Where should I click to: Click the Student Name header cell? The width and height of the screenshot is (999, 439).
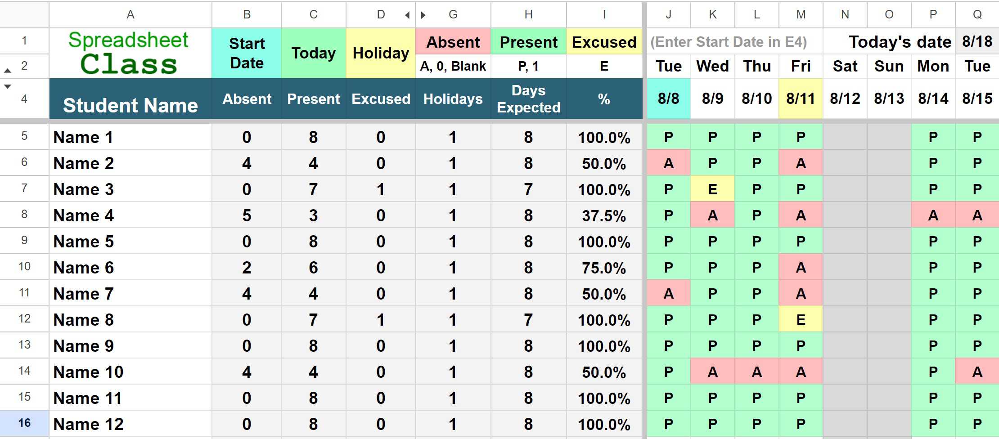click(130, 99)
